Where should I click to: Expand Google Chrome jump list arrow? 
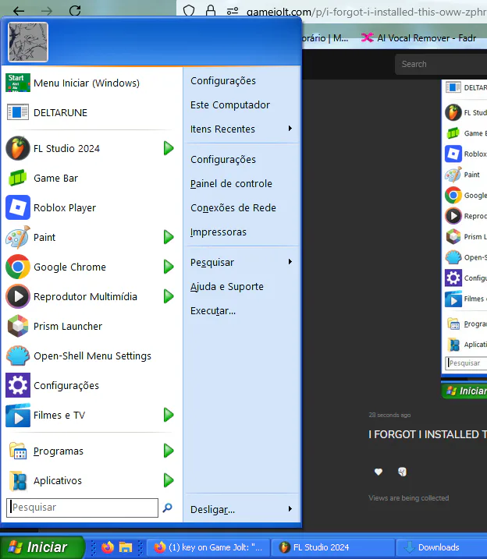(169, 267)
